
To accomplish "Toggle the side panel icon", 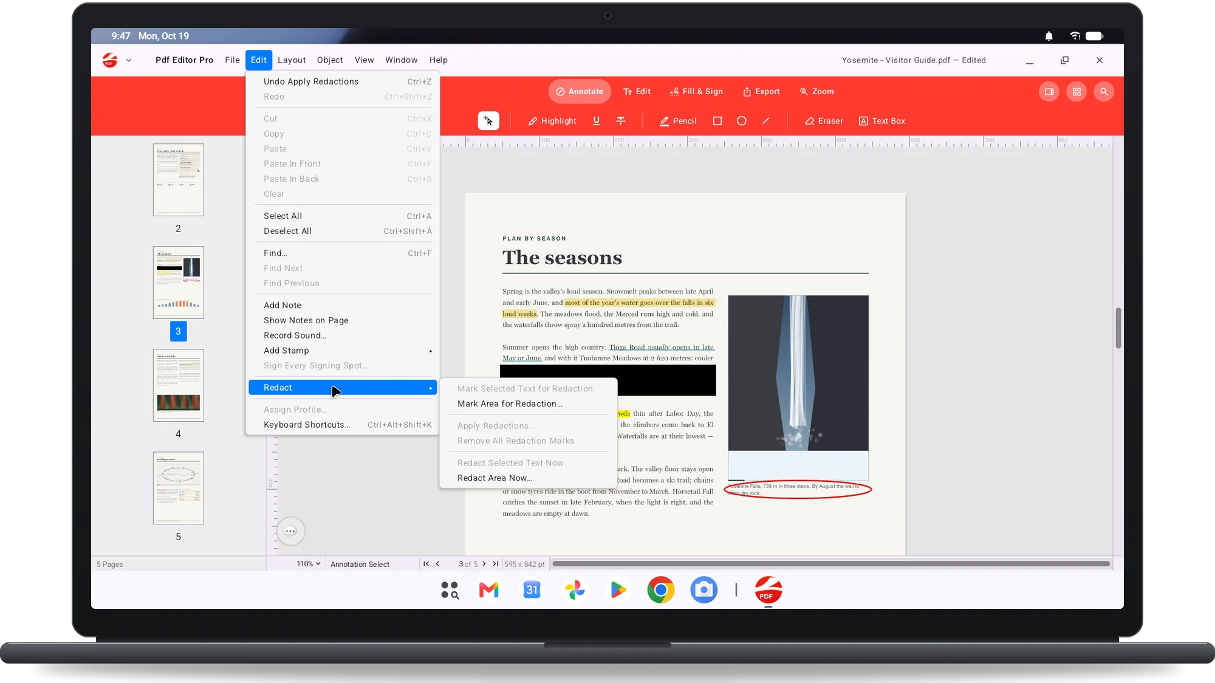I will (1049, 92).
